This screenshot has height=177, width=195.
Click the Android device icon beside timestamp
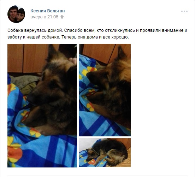coord(62,17)
